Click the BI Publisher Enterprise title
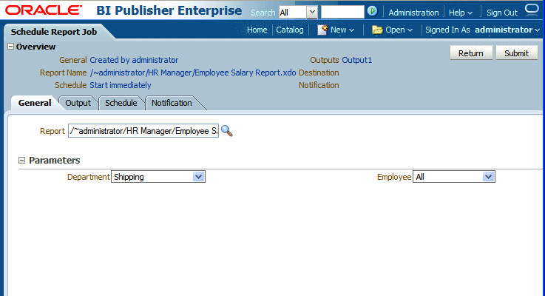 click(x=169, y=10)
